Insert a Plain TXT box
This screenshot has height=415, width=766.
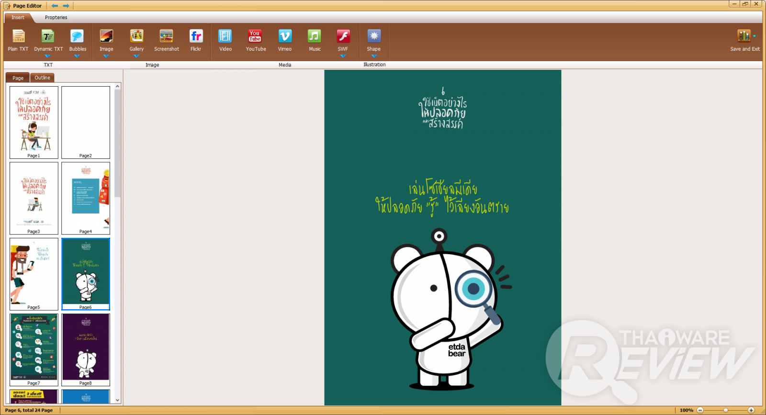pos(18,40)
